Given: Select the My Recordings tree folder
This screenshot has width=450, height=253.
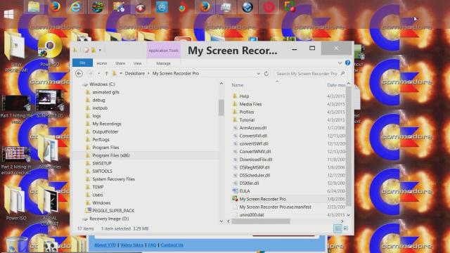Looking at the screenshot, I should [x=107, y=124].
